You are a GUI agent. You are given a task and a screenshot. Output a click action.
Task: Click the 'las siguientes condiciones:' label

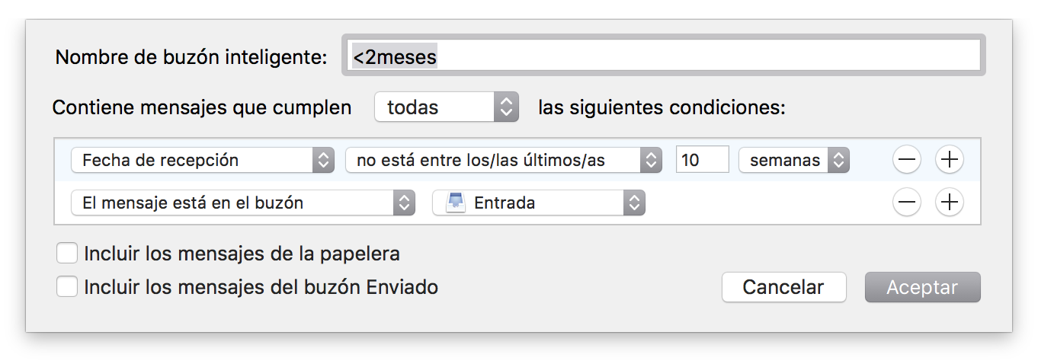coord(662,107)
